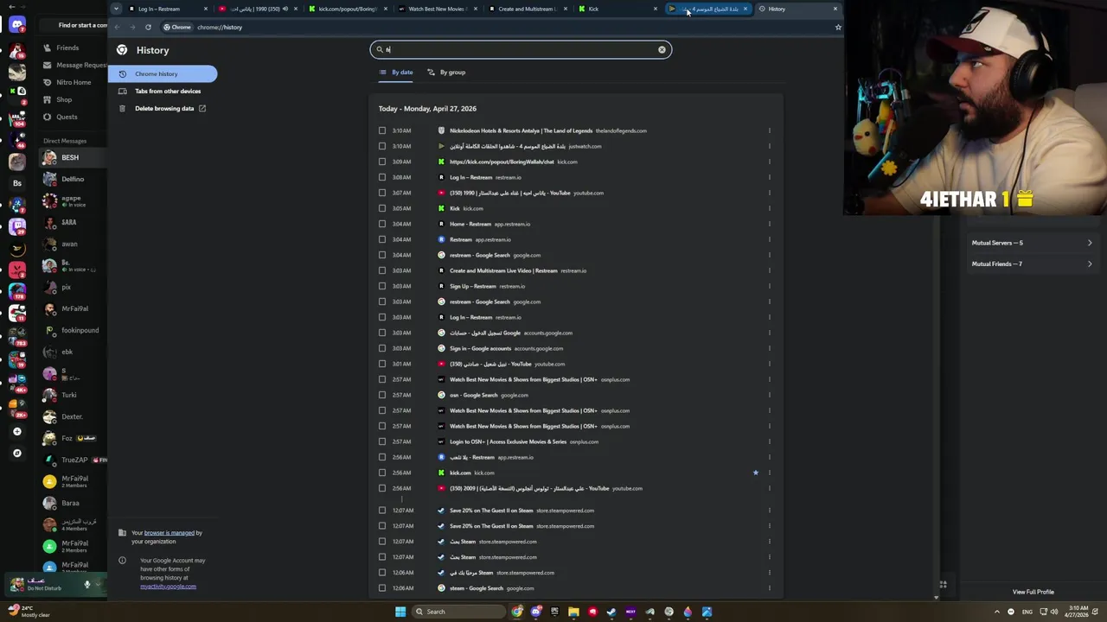
Task: Check the Create and Multistream Live Video checkbox
Action: click(x=382, y=270)
